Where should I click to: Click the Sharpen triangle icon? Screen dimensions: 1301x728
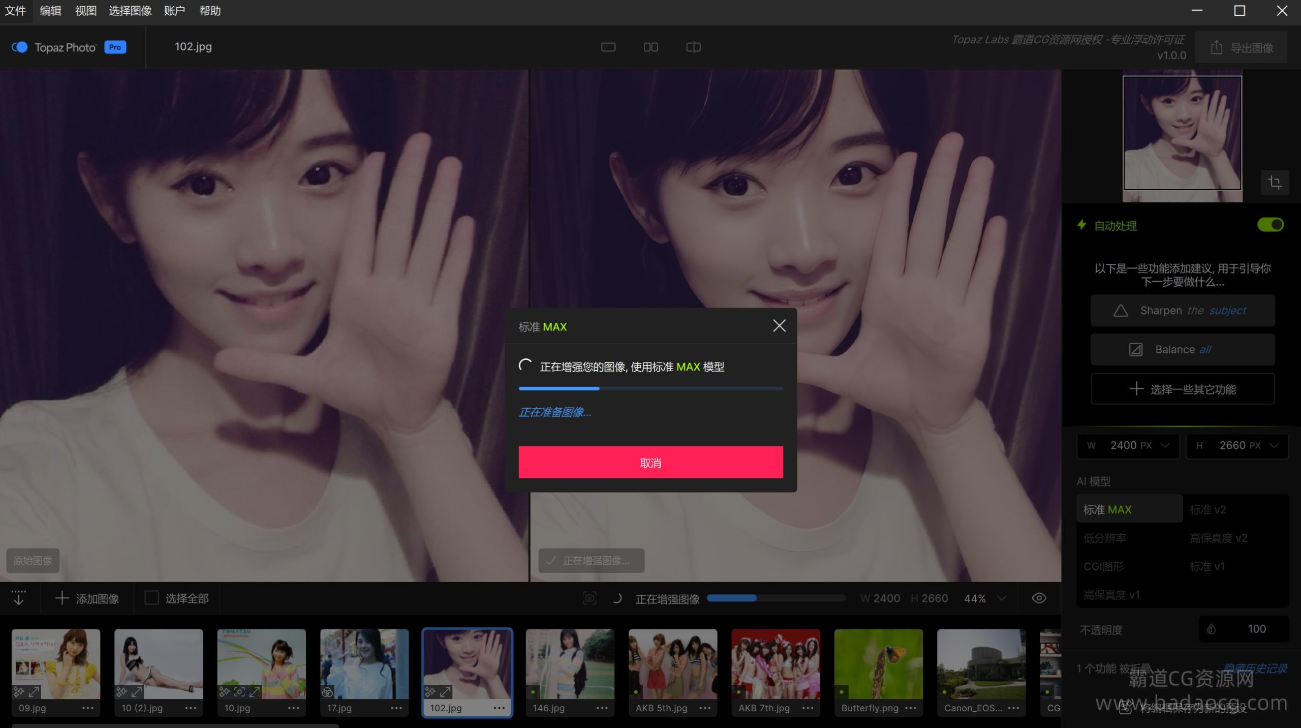point(1120,311)
